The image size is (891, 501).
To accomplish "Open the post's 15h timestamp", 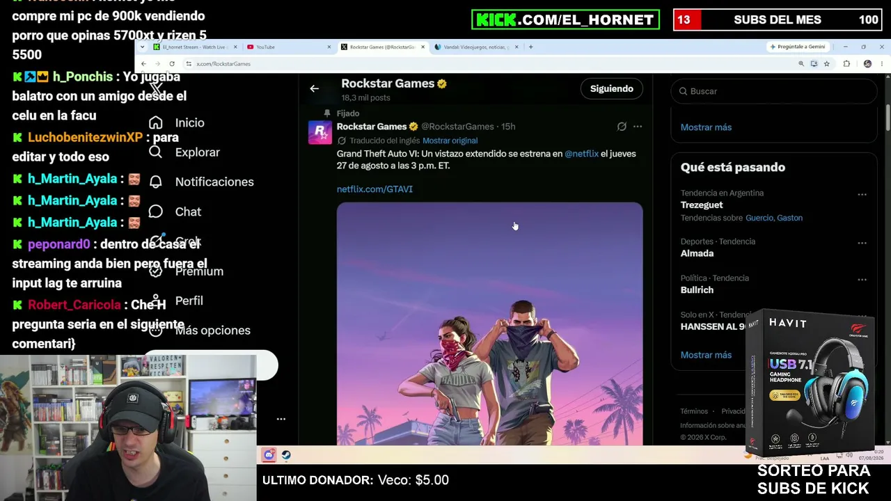I will 508,127.
